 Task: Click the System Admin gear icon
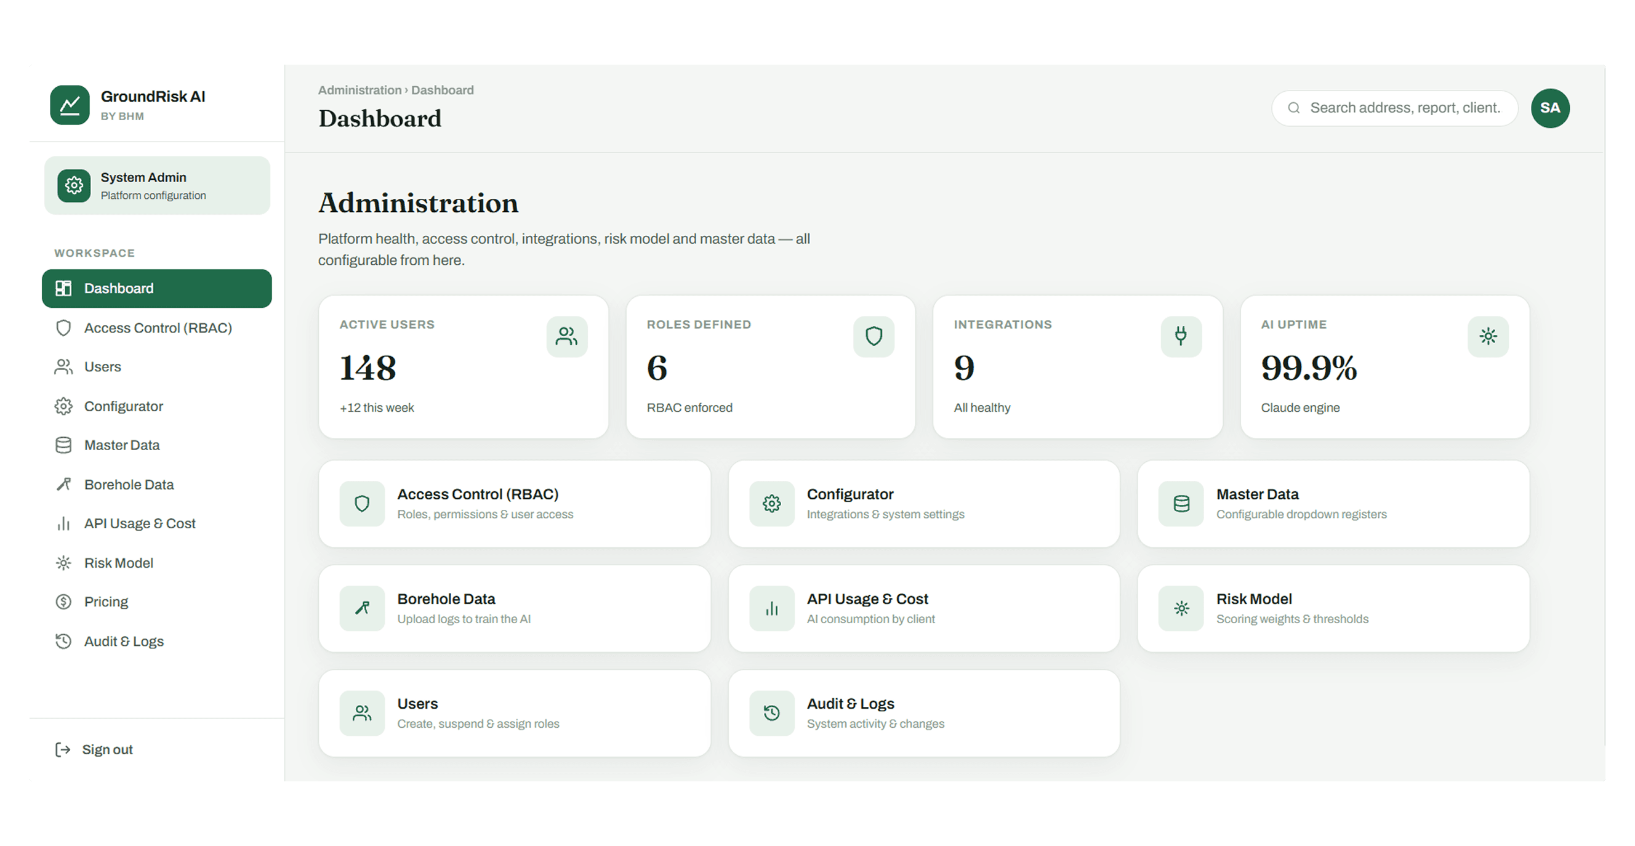[x=74, y=185]
